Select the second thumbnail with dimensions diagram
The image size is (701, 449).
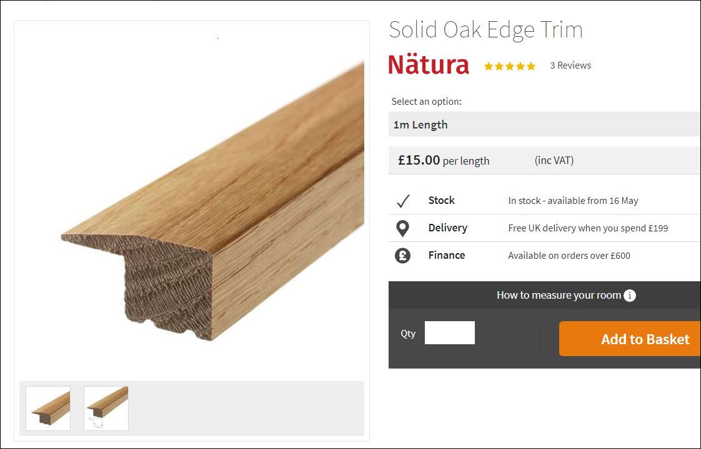(106, 408)
